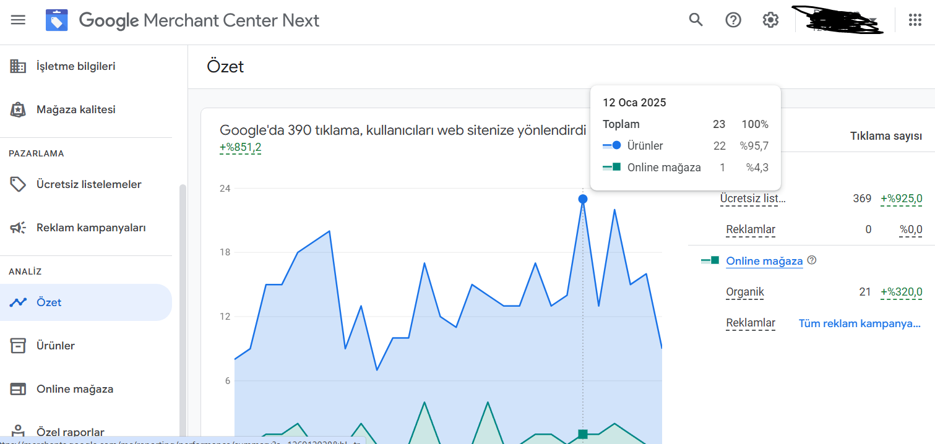Click the PAZARLAMA section header
The image size is (935, 444).
(x=37, y=153)
